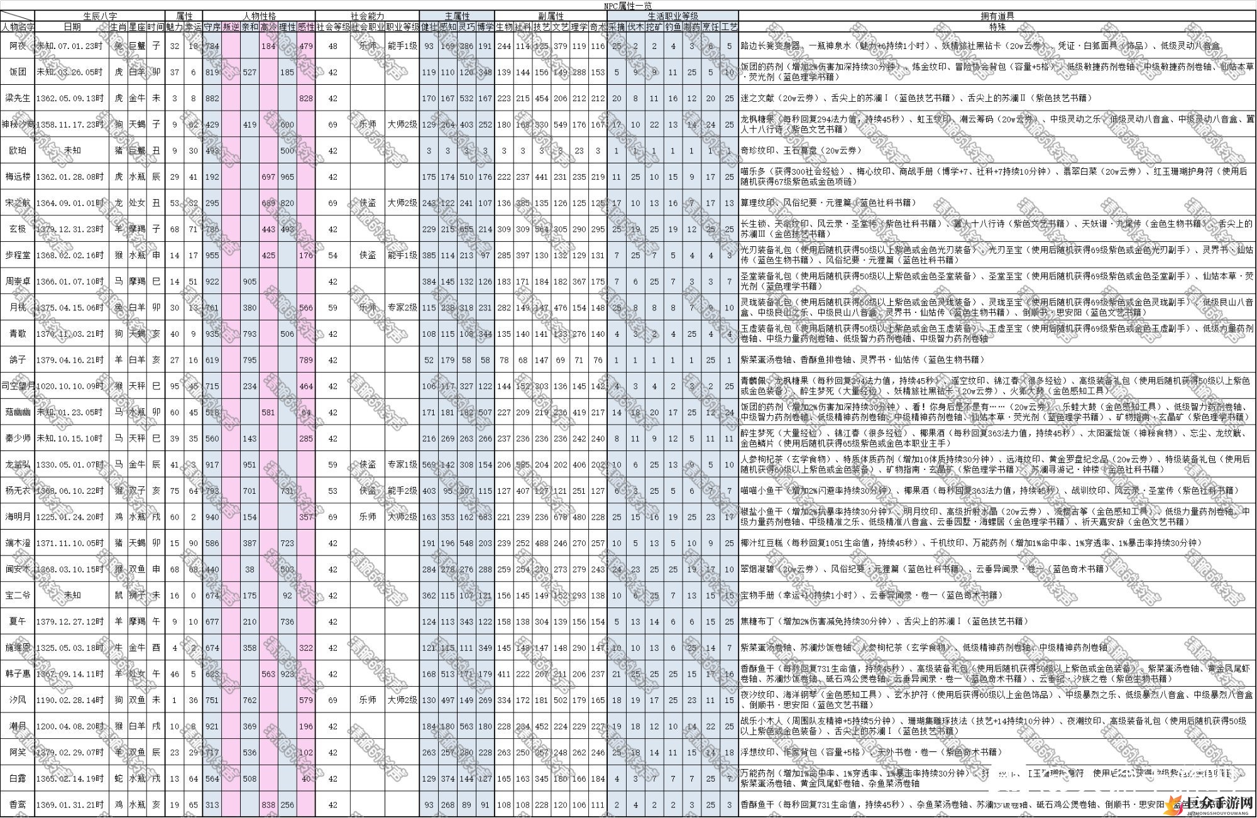Select the name cell "阿夜"
This screenshot has height=818, width=1257.
(18, 46)
